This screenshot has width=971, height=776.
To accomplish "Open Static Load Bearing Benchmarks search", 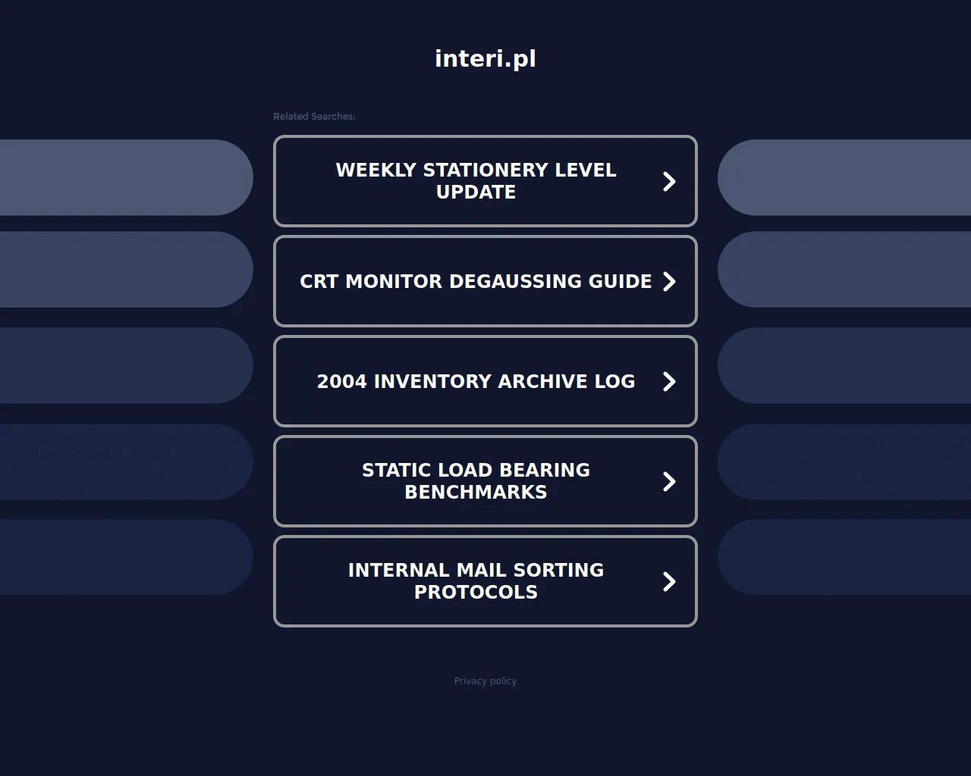I will pyautogui.click(x=476, y=481).
